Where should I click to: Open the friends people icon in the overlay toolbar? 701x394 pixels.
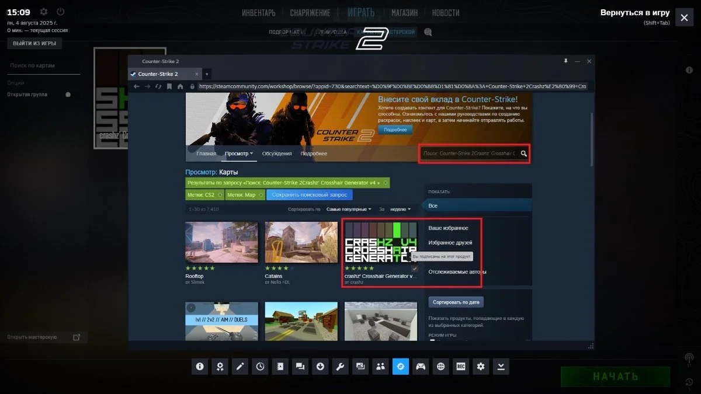[x=380, y=366]
